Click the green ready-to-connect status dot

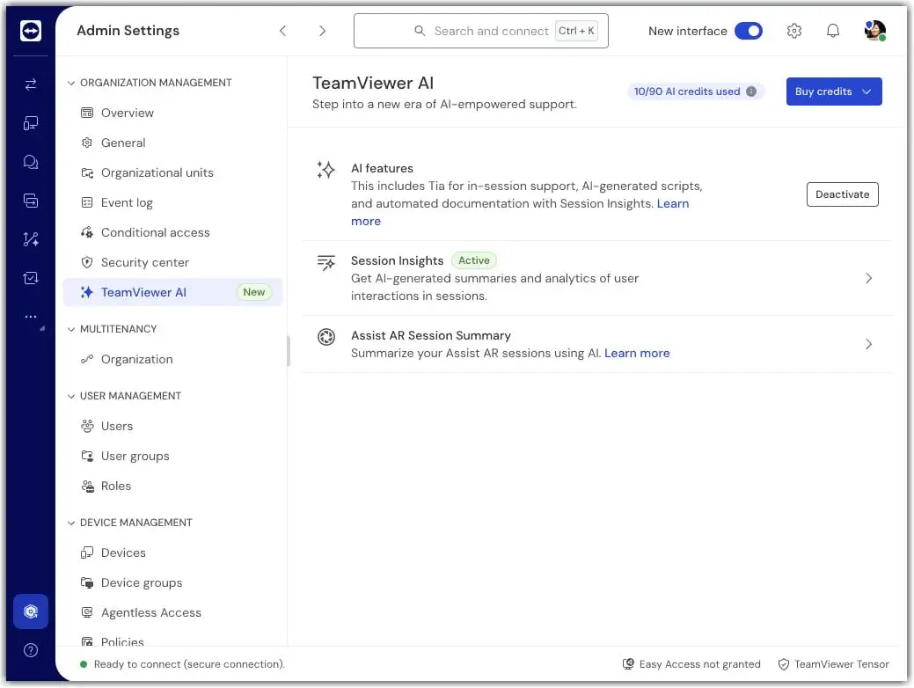click(x=84, y=664)
